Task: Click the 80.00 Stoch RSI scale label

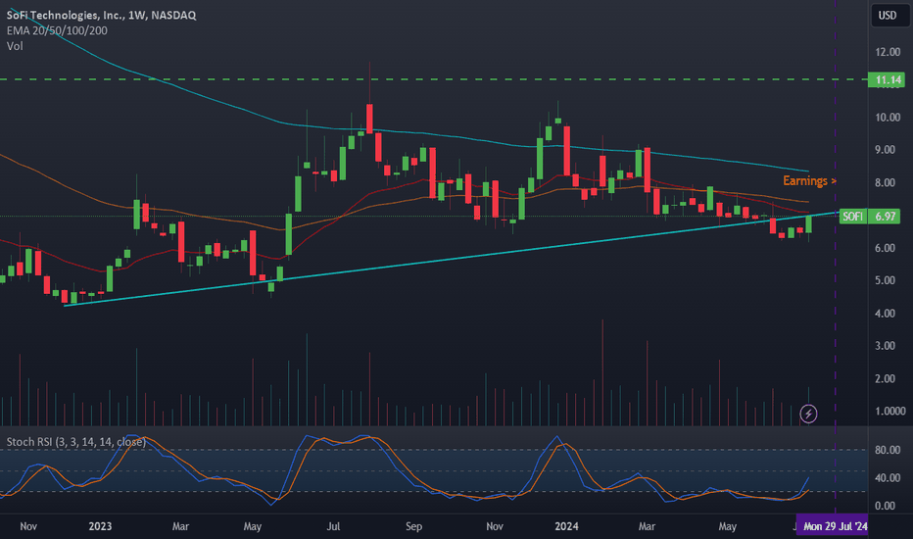Action: click(x=888, y=450)
